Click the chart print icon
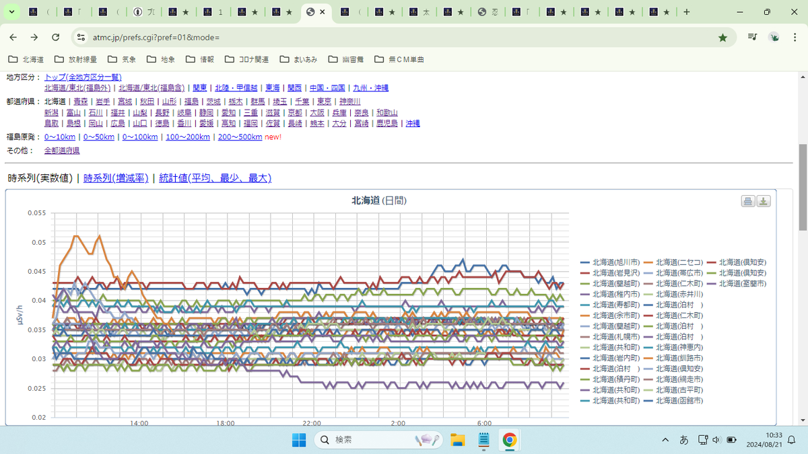This screenshot has width=808, height=454. pos(748,201)
